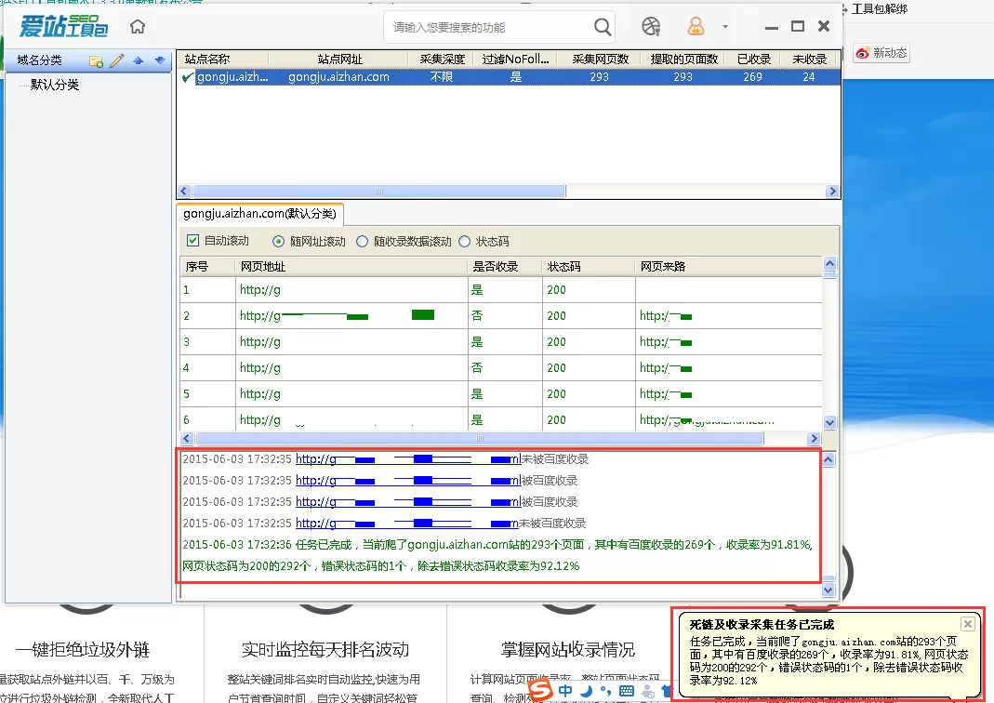The width and height of the screenshot is (994, 703).
Task: Close the task completed notification popup
Action: pyautogui.click(x=968, y=624)
